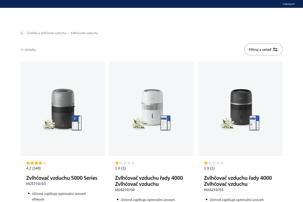Select the Versuni logo in the top bar
The height and width of the screenshot is (202, 303).
click(288, 4)
